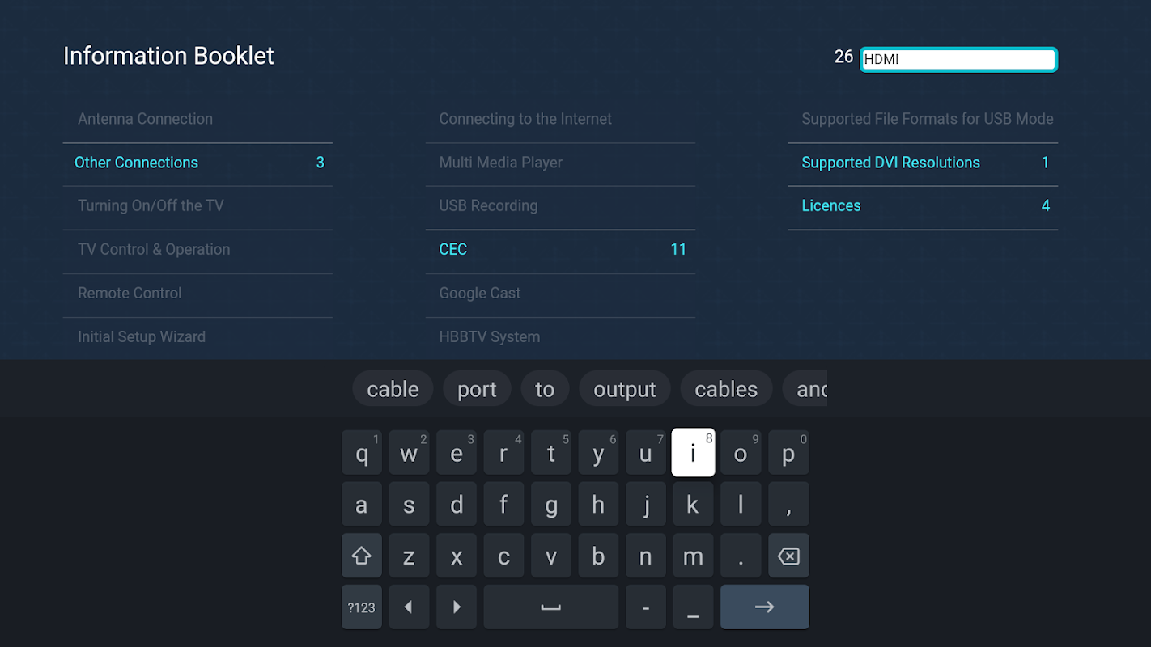
Task: Select the Initial Setup Wizard entry
Action: click(197, 336)
